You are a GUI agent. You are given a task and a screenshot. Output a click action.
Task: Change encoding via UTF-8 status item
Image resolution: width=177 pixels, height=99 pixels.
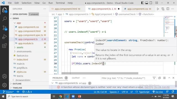125,92
